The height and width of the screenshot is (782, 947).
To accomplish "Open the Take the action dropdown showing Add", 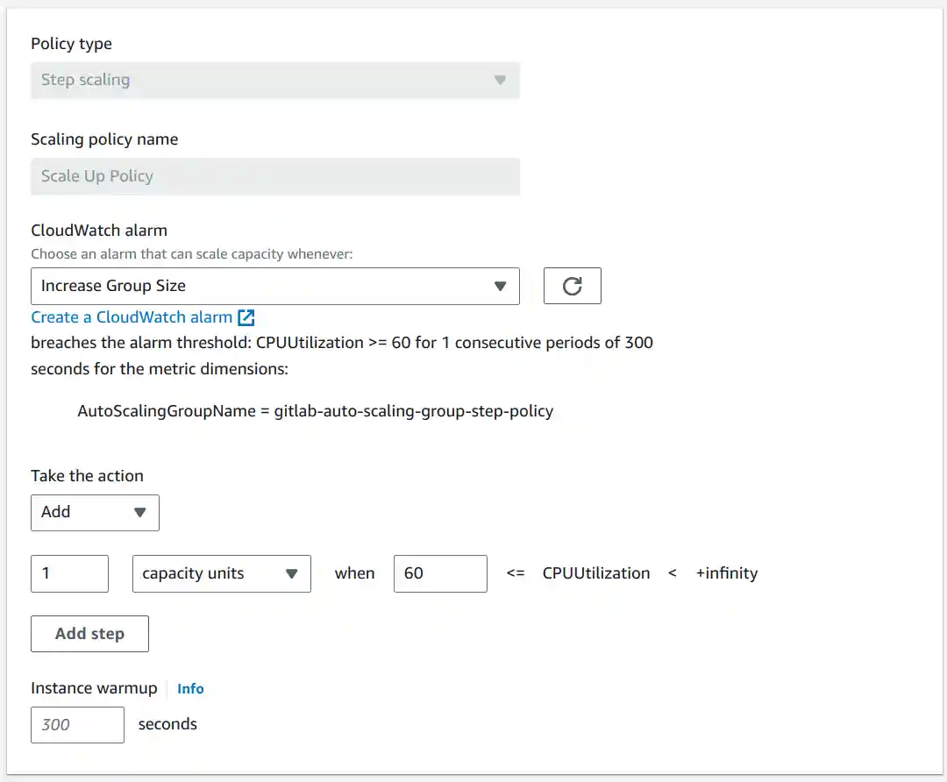I will pos(95,512).
